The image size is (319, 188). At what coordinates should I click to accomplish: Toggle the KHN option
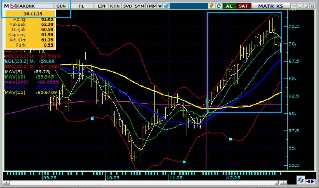tap(115, 6)
